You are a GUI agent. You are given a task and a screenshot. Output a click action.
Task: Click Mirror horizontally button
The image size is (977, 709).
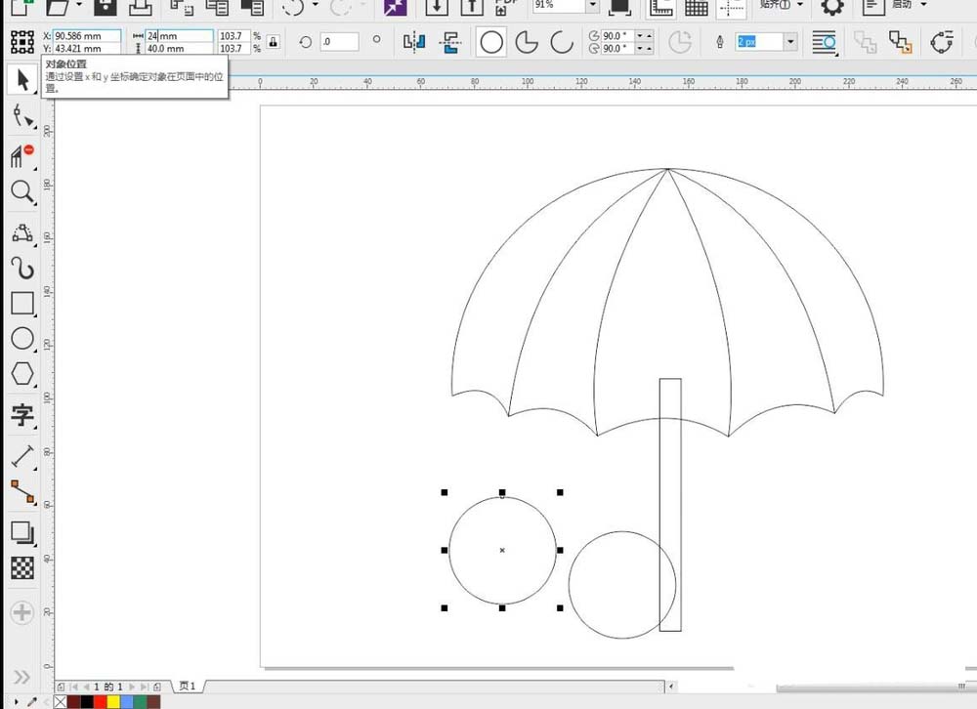click(414, 42)
